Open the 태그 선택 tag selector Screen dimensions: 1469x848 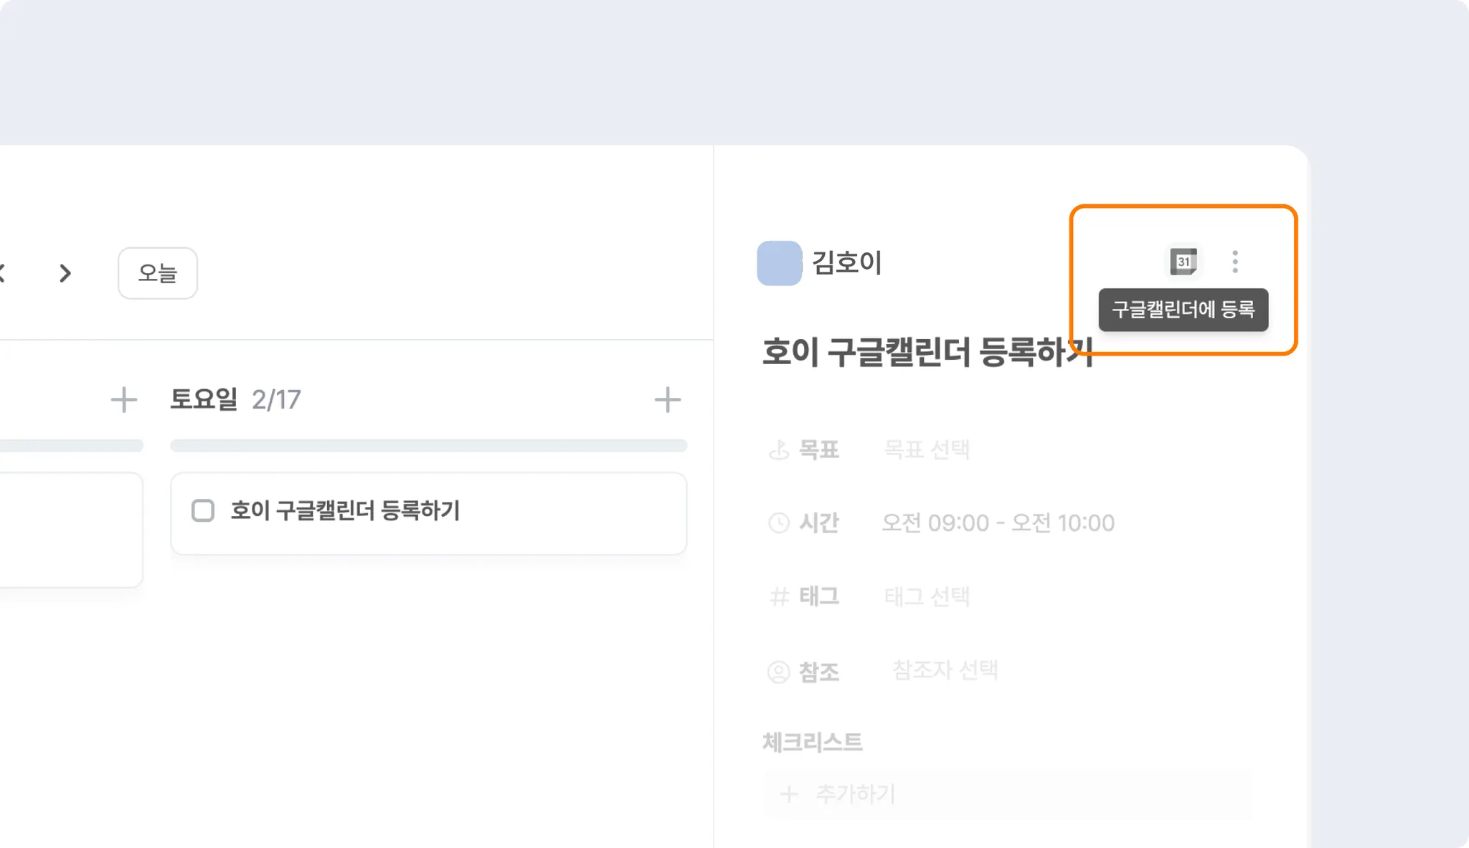927,596
